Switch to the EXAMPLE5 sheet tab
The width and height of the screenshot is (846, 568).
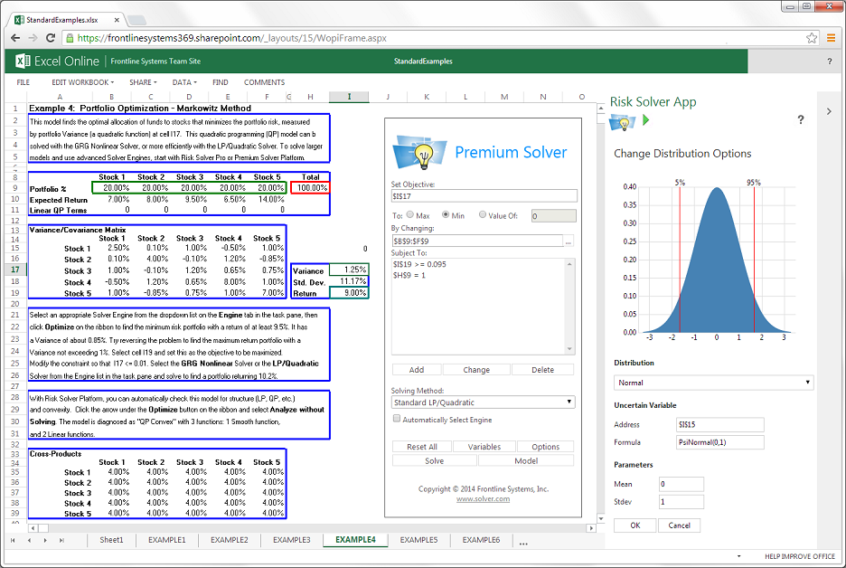coord(418,540)
